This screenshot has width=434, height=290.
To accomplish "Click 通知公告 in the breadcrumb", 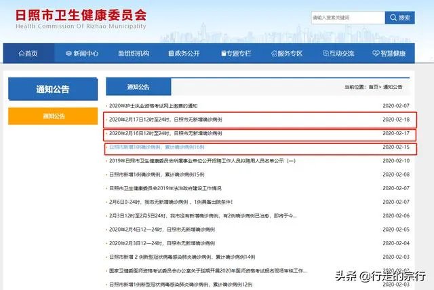I will [x=393, y=87].
